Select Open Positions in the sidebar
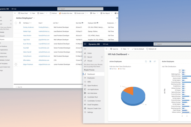Viewport: 191px width, 127px height. (x=92, y=85)
